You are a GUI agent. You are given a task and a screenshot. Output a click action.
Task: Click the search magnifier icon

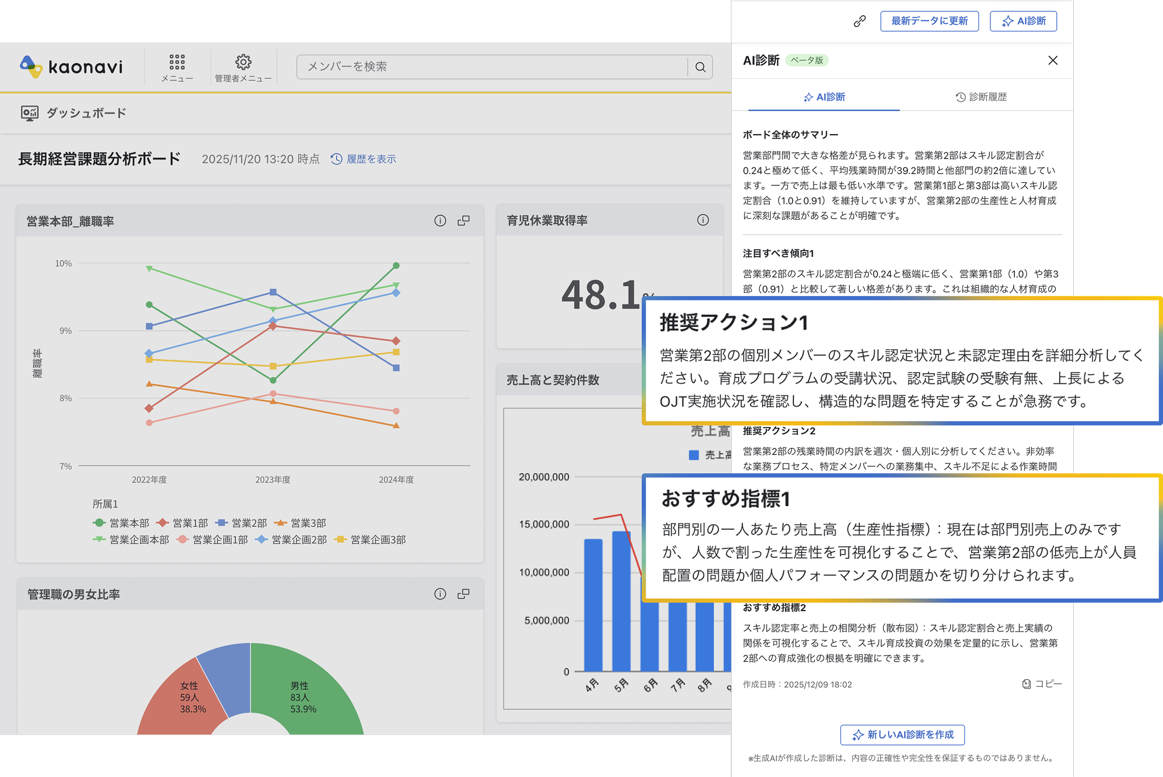(700, 67)
